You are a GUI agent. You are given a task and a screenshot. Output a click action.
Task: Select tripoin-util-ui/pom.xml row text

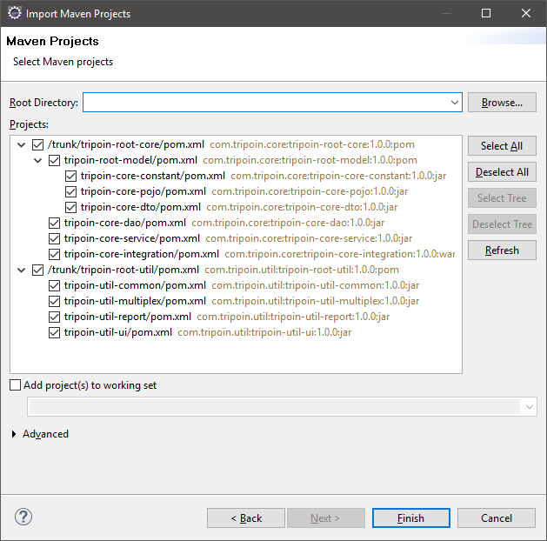(118, 333)
